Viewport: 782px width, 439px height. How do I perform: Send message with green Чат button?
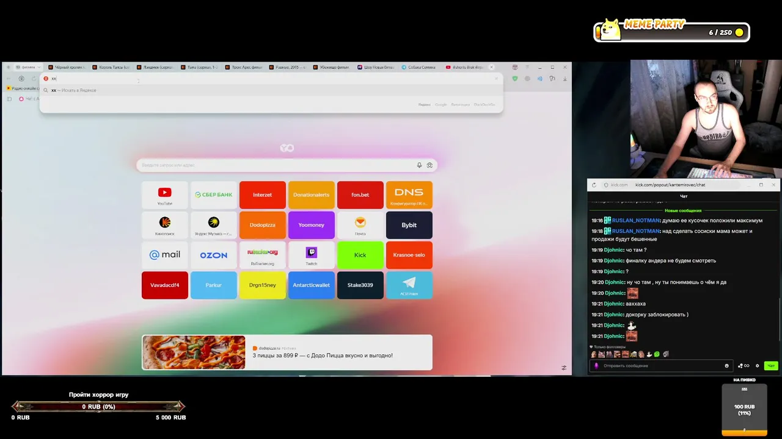[x=771, y=366]
